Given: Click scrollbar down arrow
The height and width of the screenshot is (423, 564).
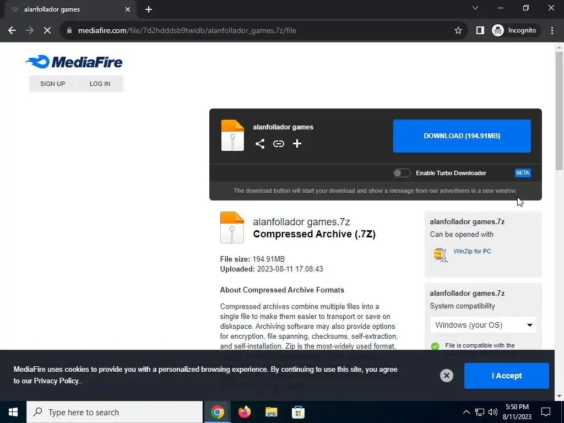Looking at the screenshot, I should (559, 396).
